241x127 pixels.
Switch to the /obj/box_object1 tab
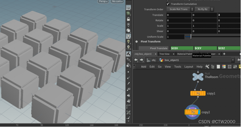143,54
